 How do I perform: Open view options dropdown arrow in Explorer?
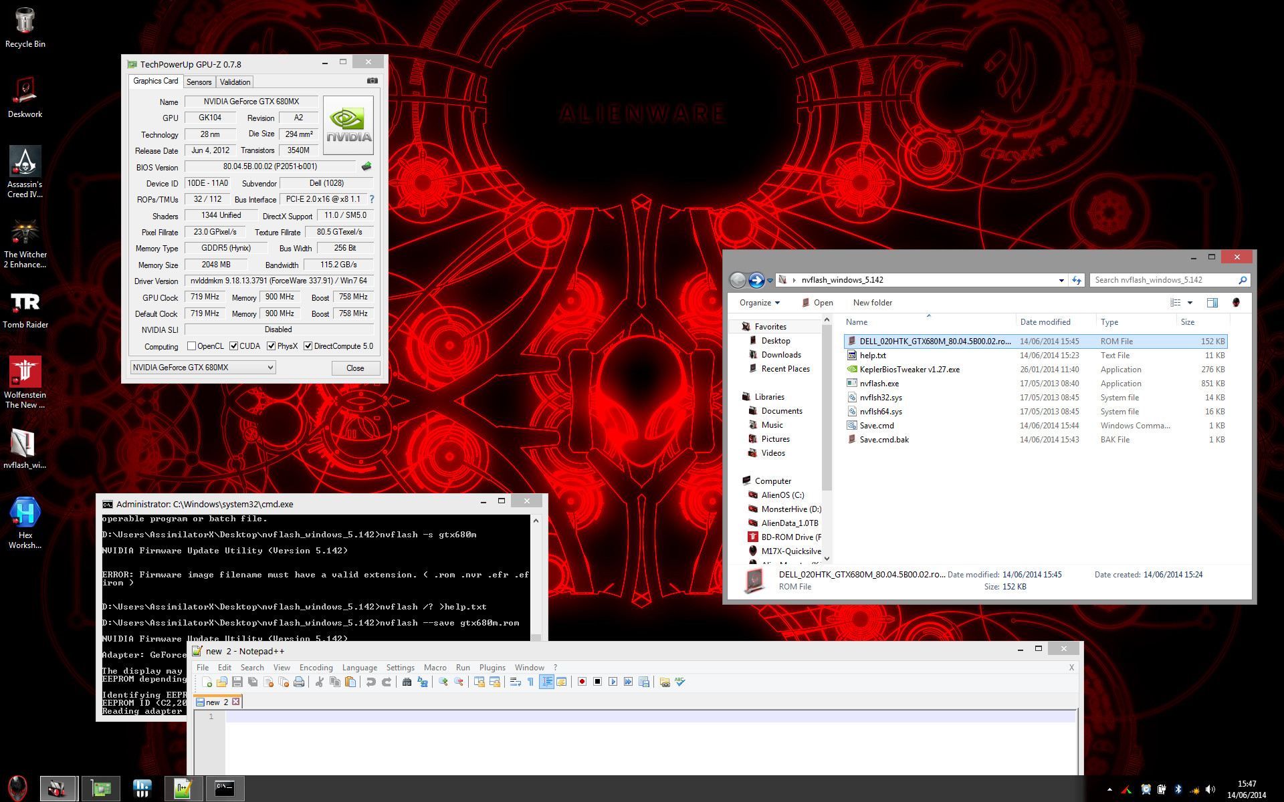(1190, 303)
